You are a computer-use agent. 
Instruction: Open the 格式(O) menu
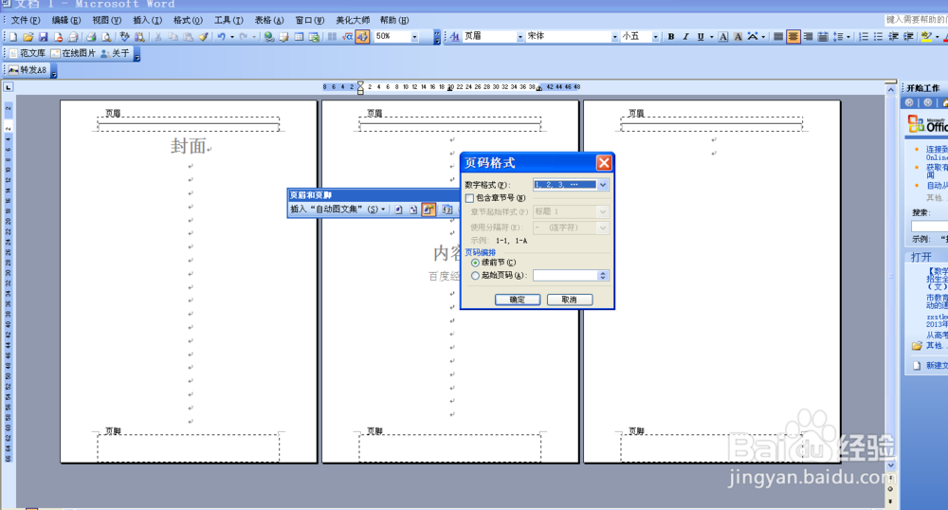188,21
